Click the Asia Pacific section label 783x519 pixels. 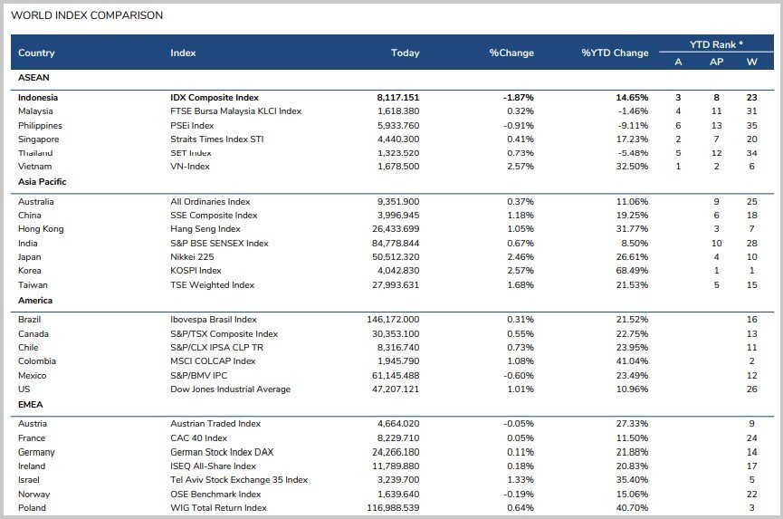pyautogui.click(x=42, y=182)
